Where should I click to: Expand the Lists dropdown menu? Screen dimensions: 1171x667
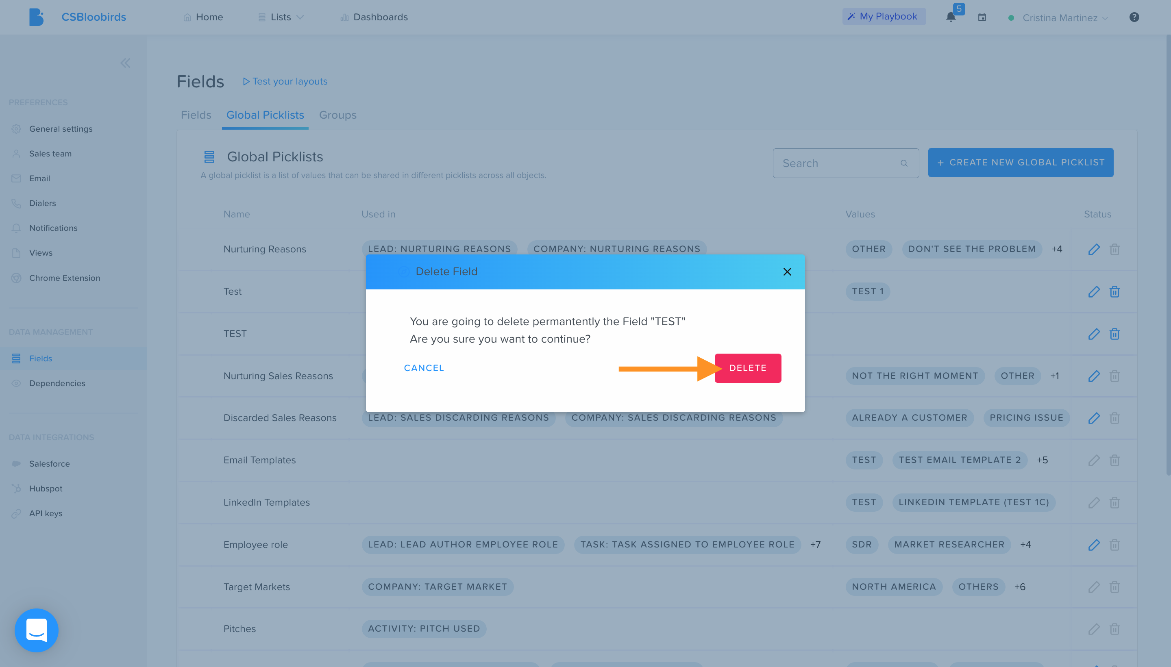coord(281,17)
